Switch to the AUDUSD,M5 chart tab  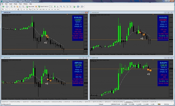point(145,102)
